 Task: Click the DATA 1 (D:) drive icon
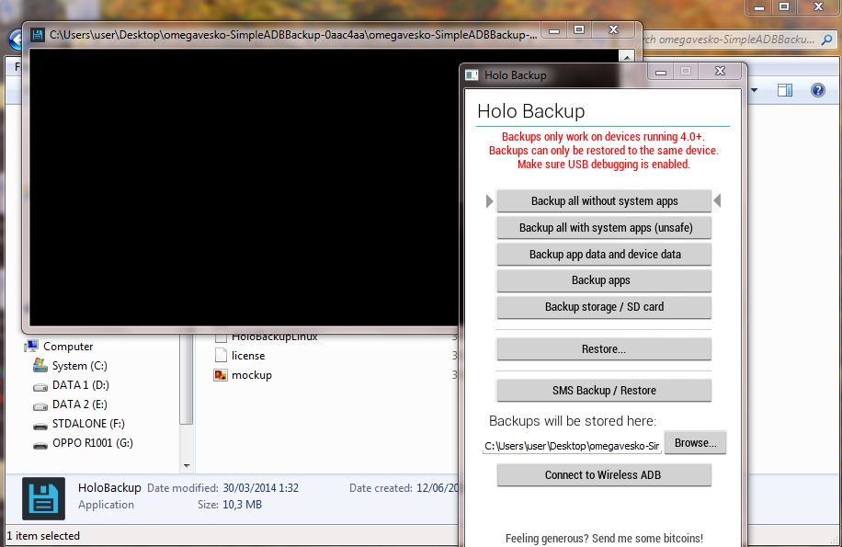pyautogui.click(x=40, y=386)
